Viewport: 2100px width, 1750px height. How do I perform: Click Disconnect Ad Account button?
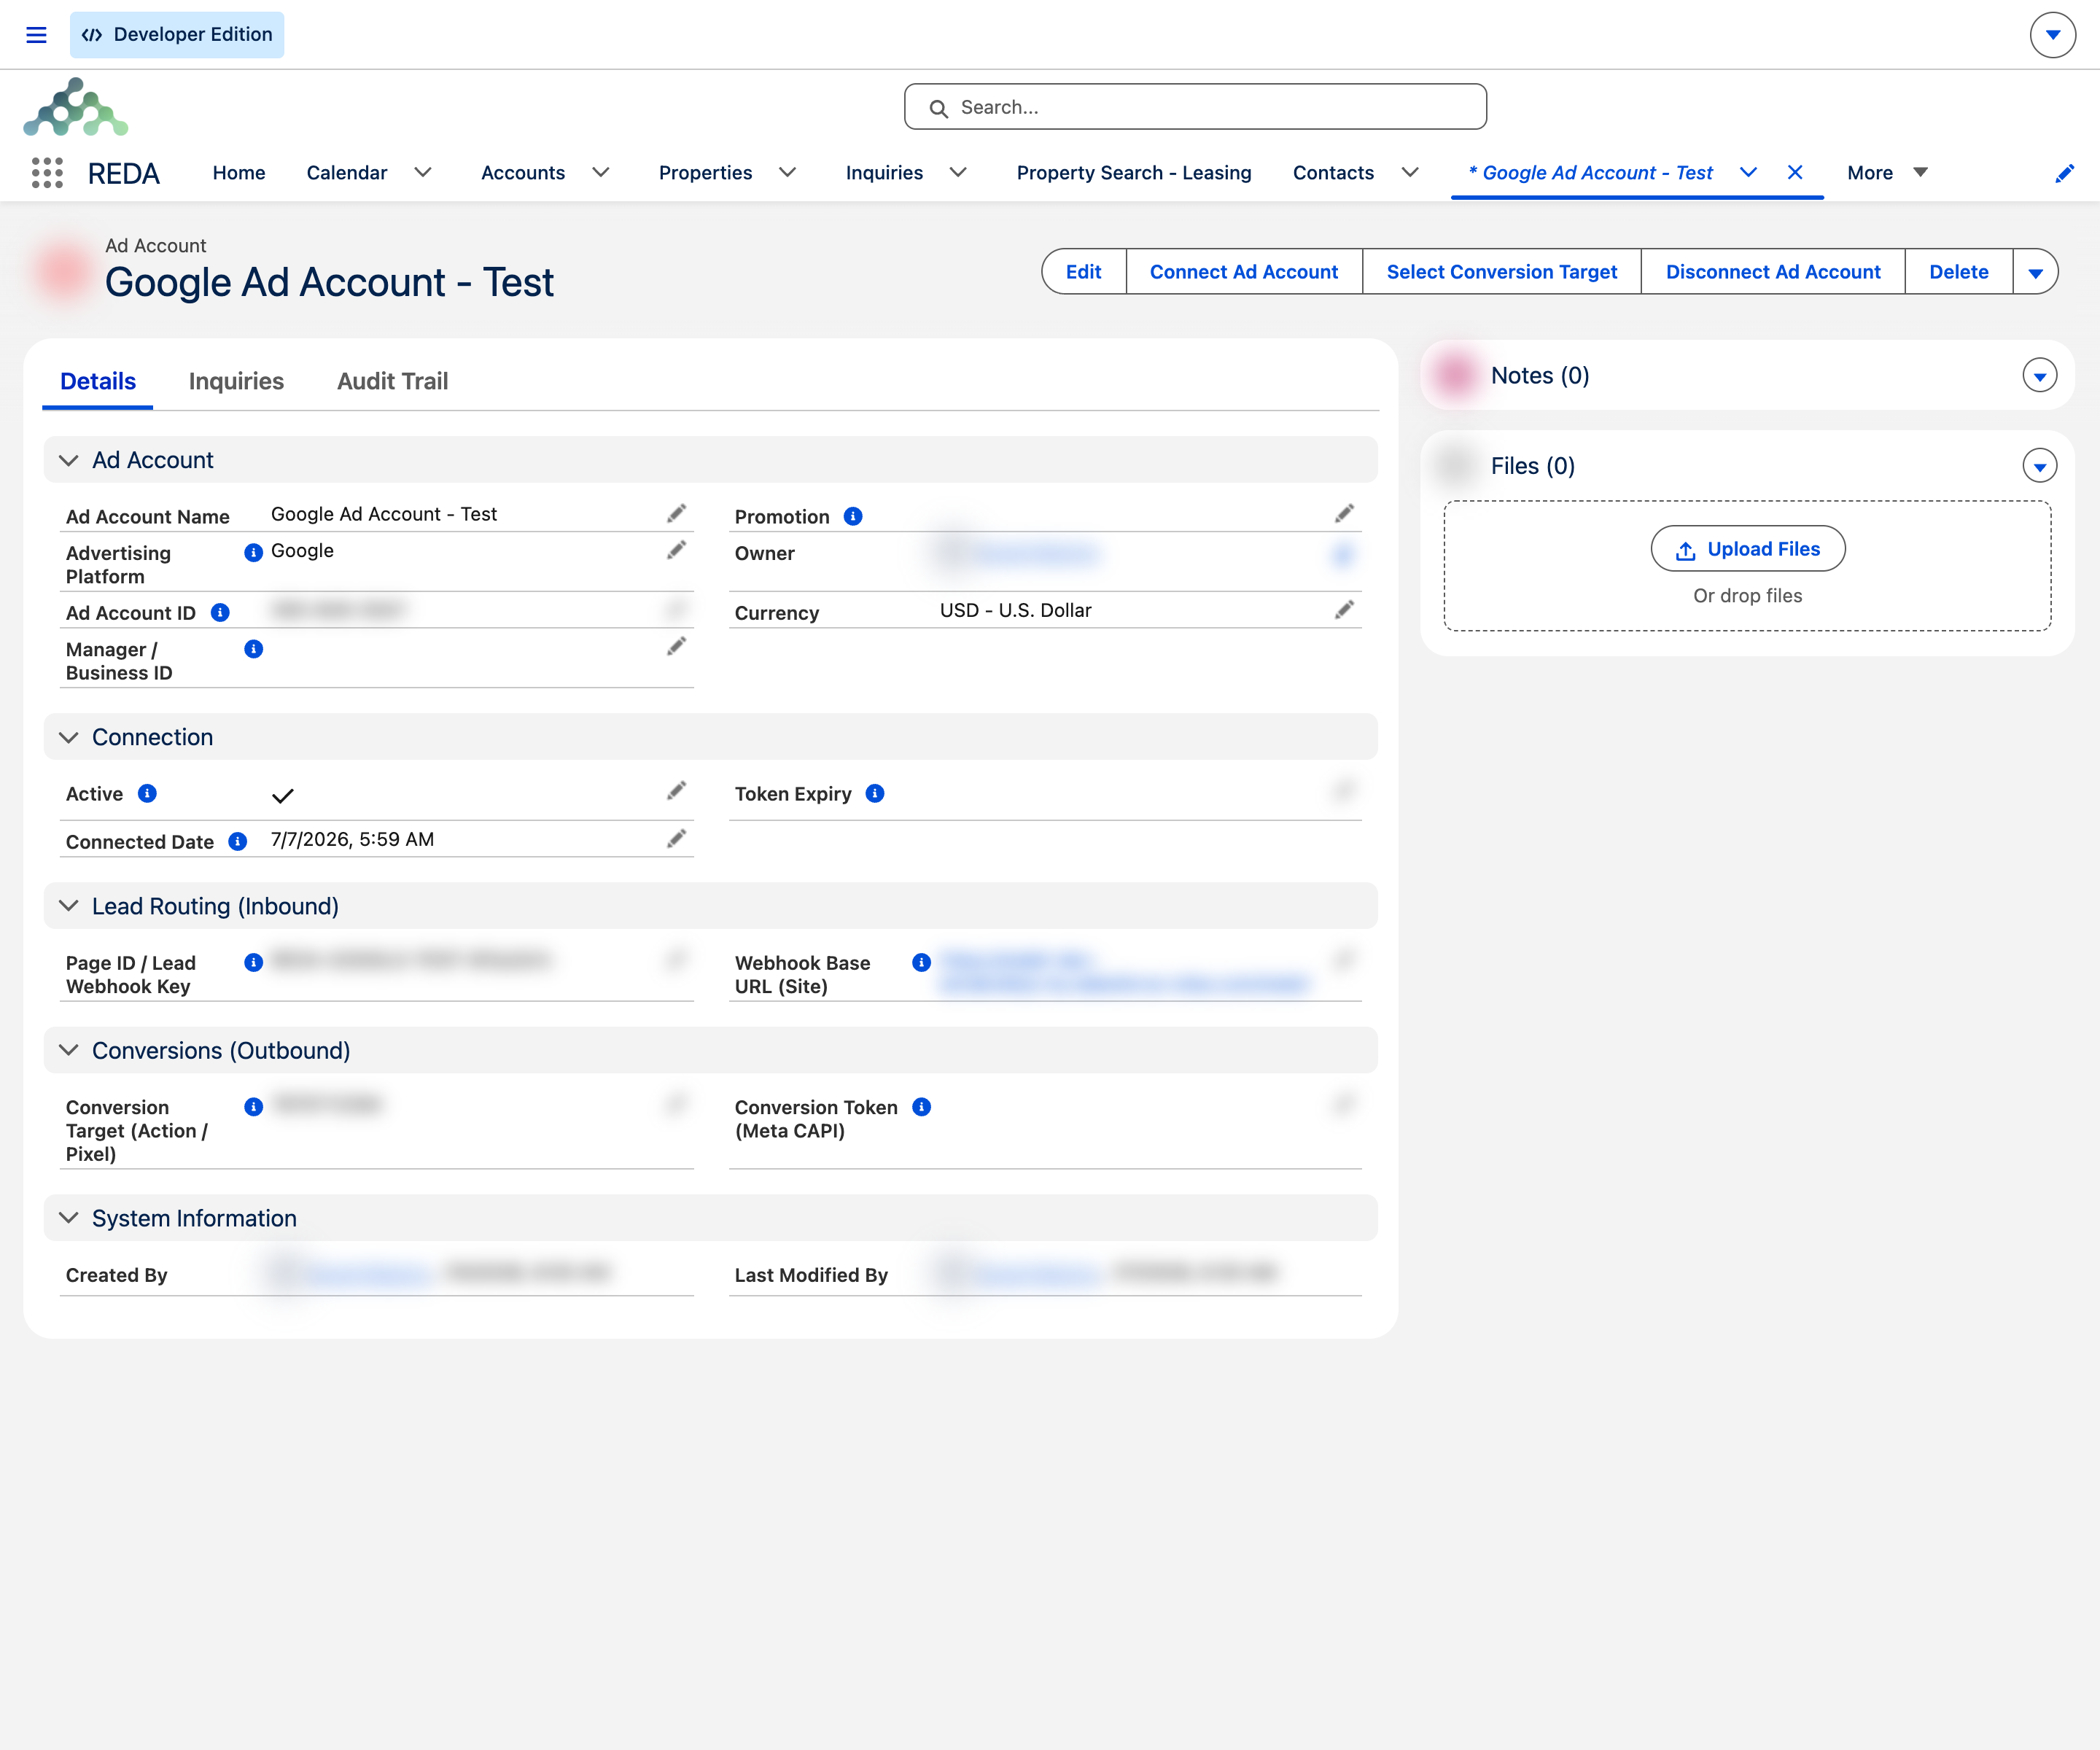pos(1773,272)
